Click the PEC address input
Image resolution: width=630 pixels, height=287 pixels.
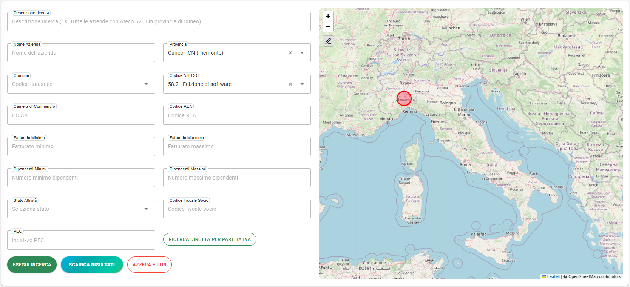click(81, 240)
